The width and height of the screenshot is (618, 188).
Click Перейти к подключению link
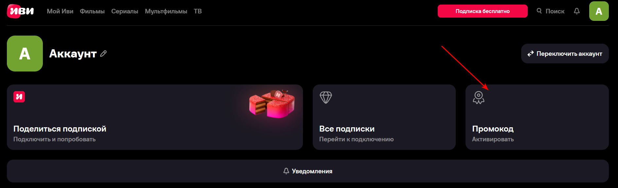tap(356, 139)
